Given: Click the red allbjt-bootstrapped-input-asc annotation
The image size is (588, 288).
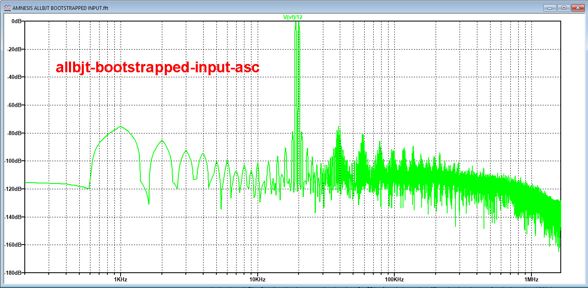Looking at the screenshot, I should [157, 68].
